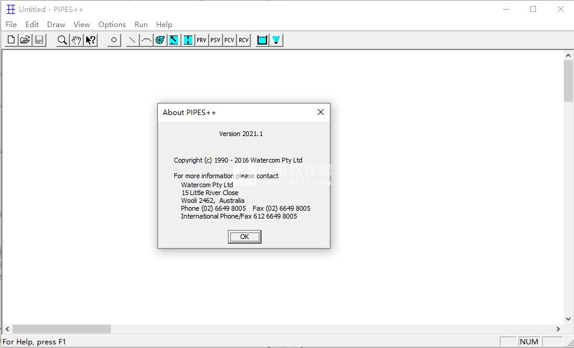Image resolution: width=574 pixels, height=348 pixels.
Task: Select the Zoom magnifier tool
Action: (63, 40)
